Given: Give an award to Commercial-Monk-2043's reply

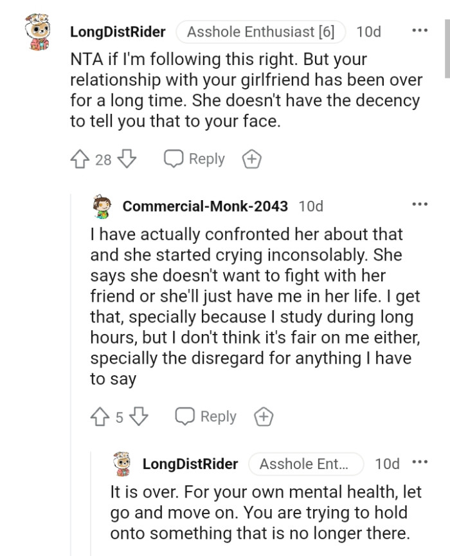Looking at the screenshot, I should click(264, 416).
